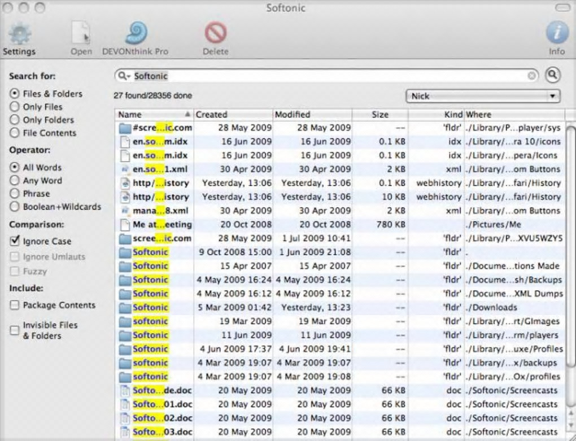Viewport: 576px width, 441px height.
Task: Select Files & Folders radio button
Action: pos(14,94)
